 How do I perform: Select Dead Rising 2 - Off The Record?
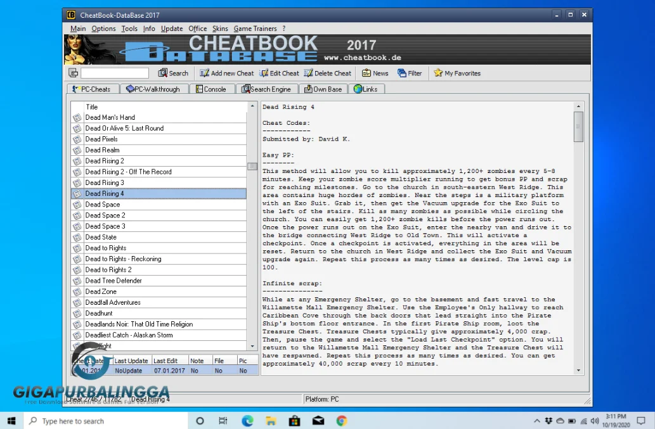pyautogui.click(x=159, y=172)
